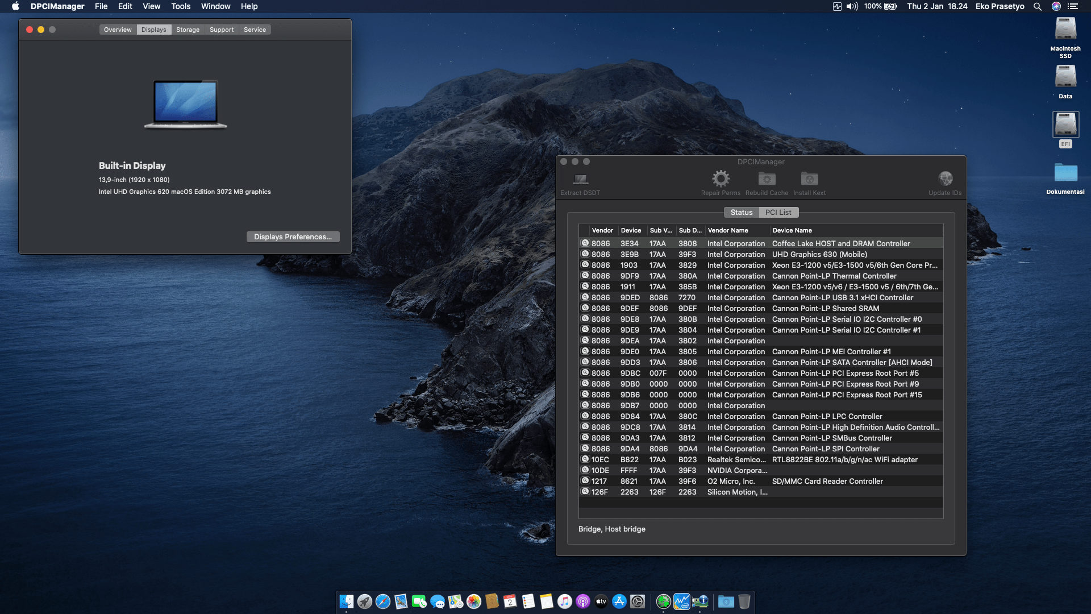Viewport: 1091px width, 614px height.
Task: Open Maps from the Dock
Action: pos(456,601)
